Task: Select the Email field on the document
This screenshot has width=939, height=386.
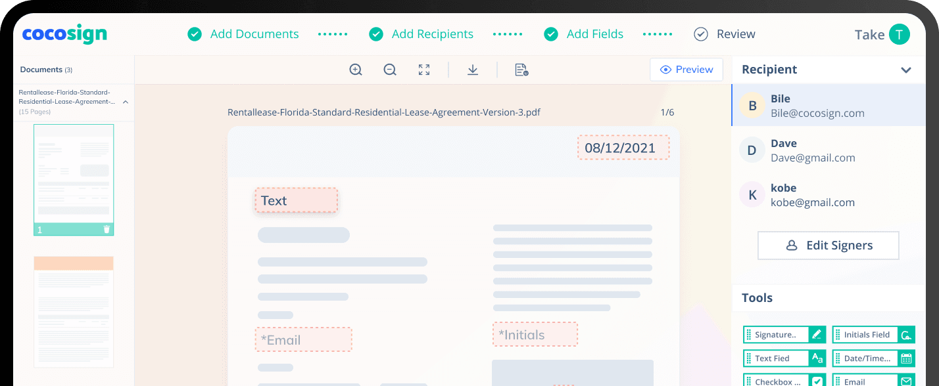Action: click(x=303, y=339)
